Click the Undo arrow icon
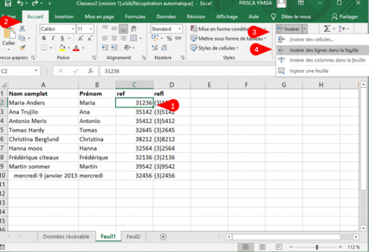 point(20,4)
